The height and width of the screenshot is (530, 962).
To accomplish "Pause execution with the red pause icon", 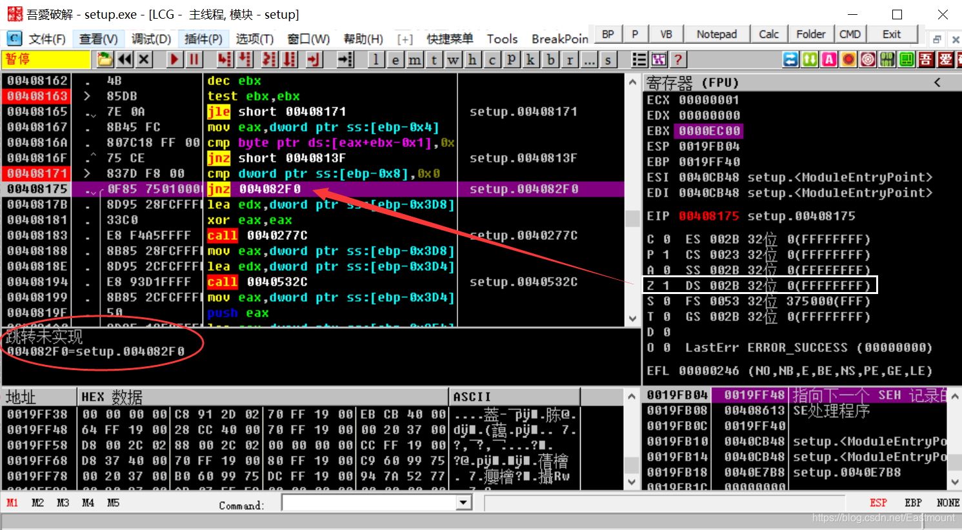I will [194, 60].
